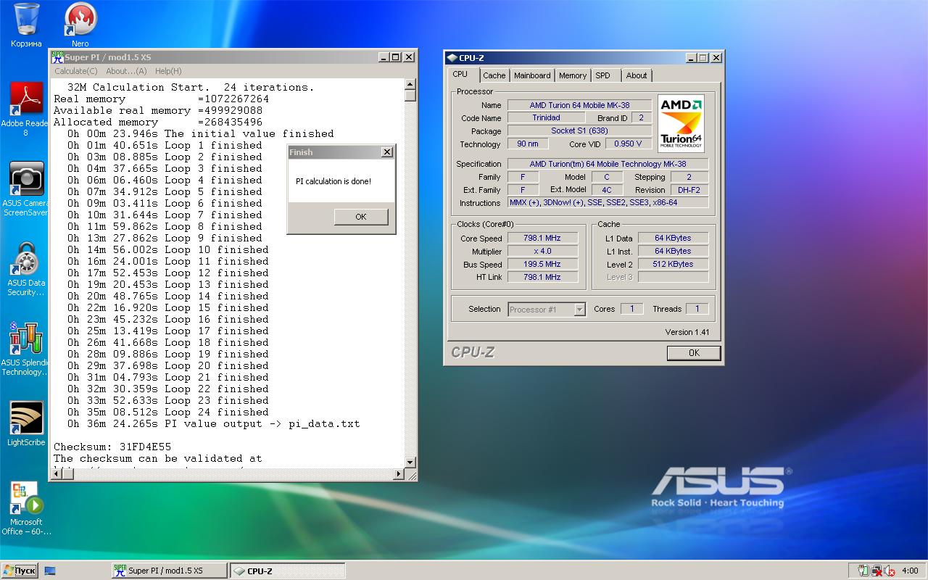
Task: Click the Core Speed value '798.1 MHz'
Action: click(542, 238)
